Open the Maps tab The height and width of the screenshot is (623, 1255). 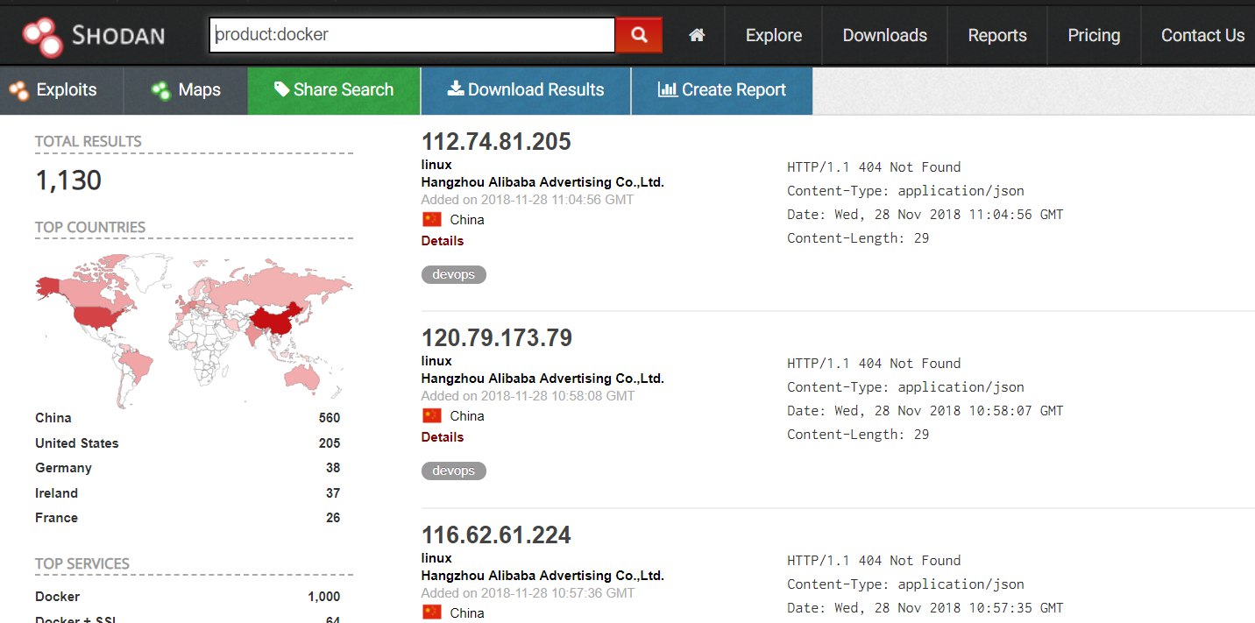[x=186, y=90]
